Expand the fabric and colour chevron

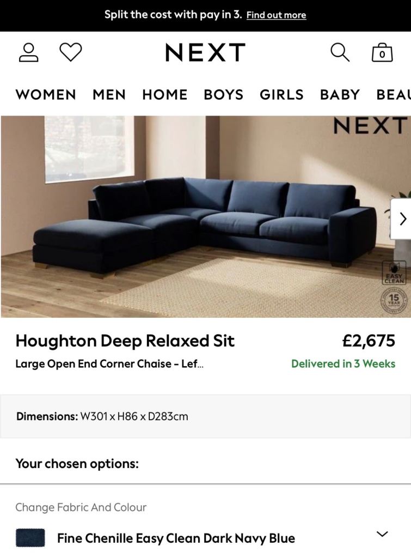click(382, 534)
